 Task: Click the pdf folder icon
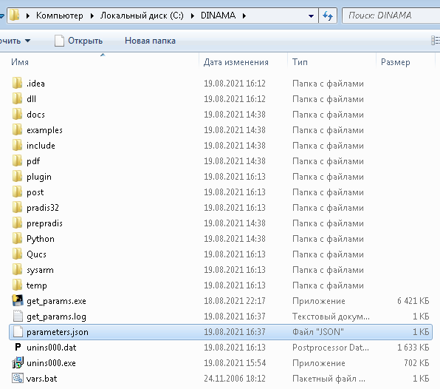(17, 160)
